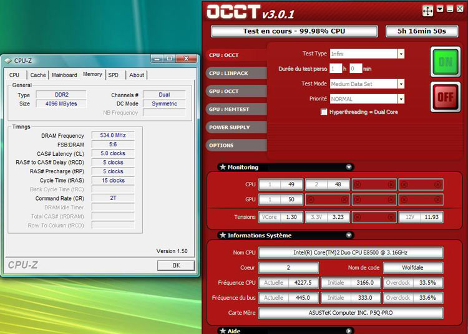Click the current CPU frequency 4227.5
Viewport: 468px width, 334px height.
click(303, 282)
